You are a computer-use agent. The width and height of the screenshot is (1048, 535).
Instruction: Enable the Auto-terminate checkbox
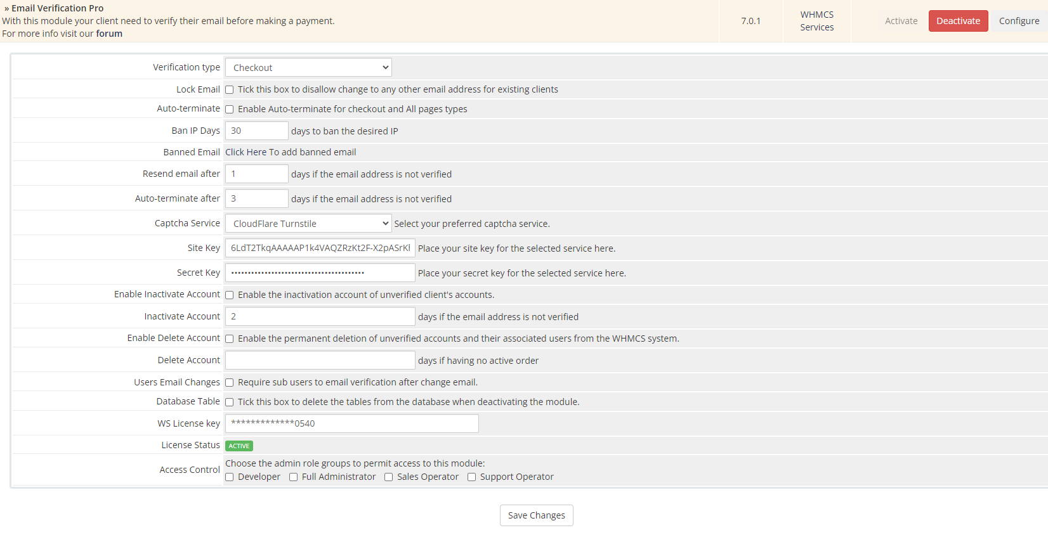point(230,110)
